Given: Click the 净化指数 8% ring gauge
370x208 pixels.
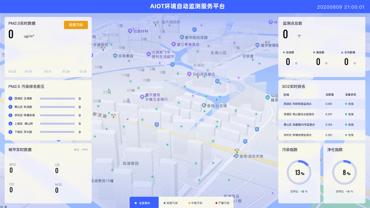Looking at the screenshot, I should click(x=344, y=173).
